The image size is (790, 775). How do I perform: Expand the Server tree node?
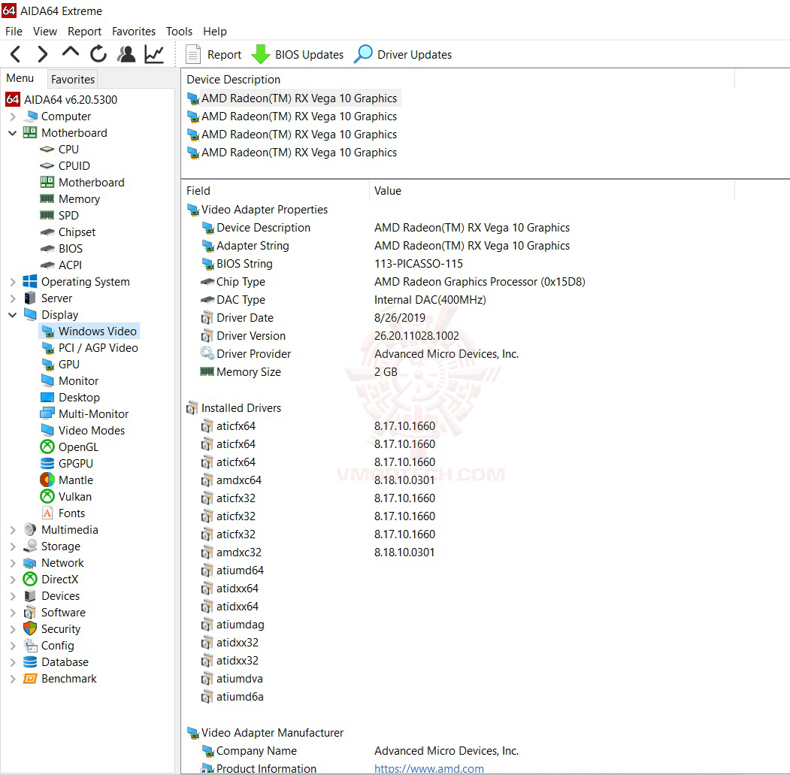coord(13,298)
